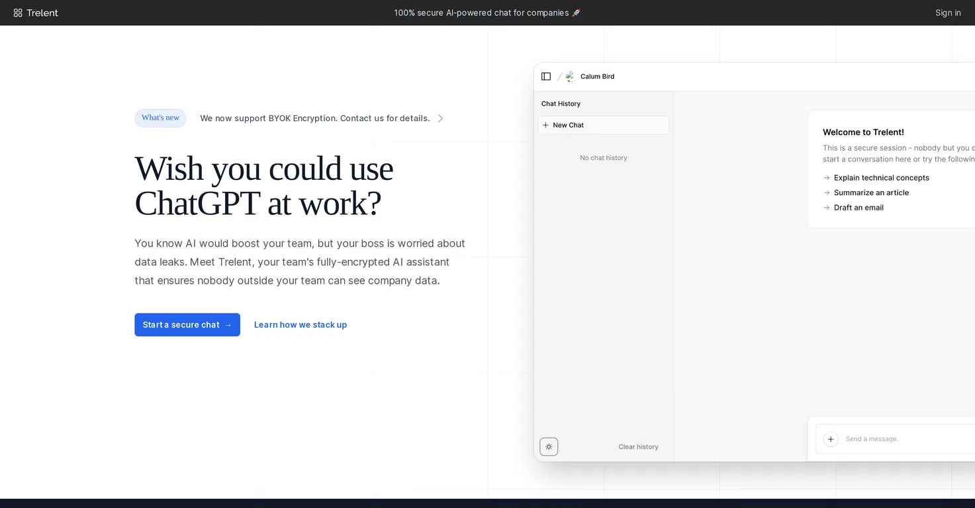Screen dimensions: 975x508
Task: Click the No chat history text
Action: pos(604,158)
